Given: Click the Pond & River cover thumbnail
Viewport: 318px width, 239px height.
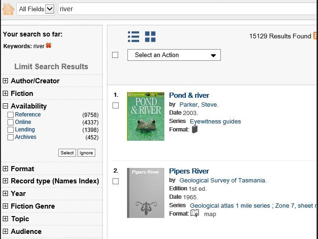Looking at the screenshot, I should coord(146,116).
